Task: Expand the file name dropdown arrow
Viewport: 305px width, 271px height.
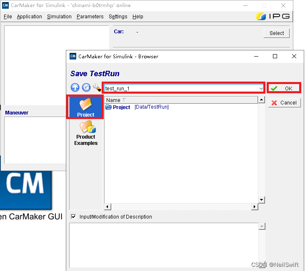Action: pyautogui.click(x=261, y=88)
